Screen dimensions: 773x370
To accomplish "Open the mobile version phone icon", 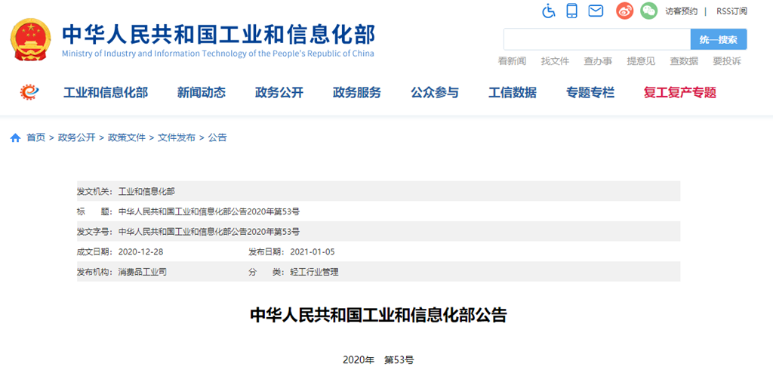I will (x=572, y=11).
